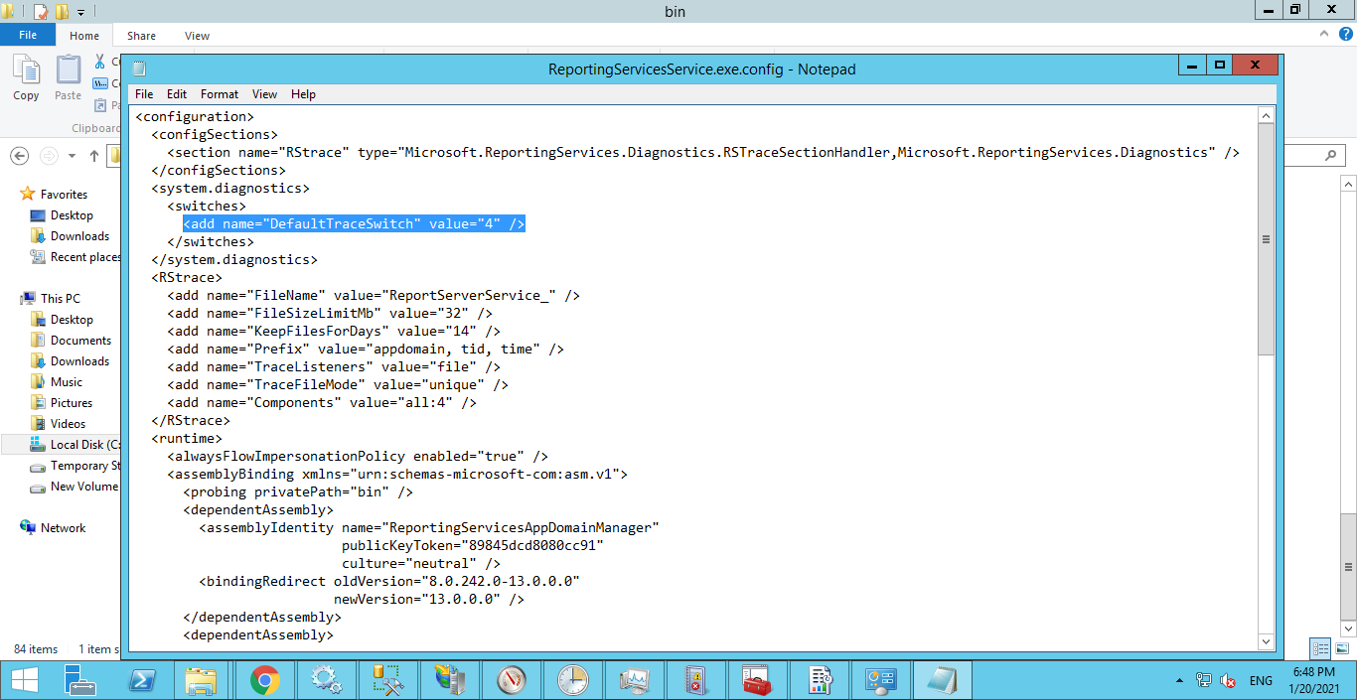Open Downloads under Favorites
1357x700 pixels.
pyautogui.click(x=79, y=236)
